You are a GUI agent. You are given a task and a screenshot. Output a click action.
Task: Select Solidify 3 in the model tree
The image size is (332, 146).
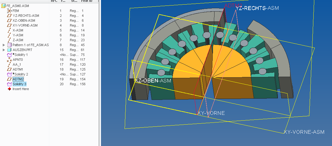point(20,84)
